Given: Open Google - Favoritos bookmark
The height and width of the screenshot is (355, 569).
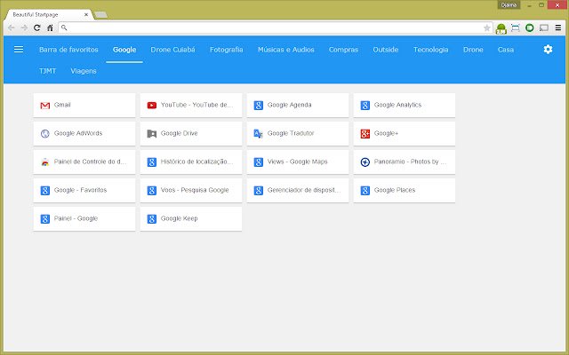Looking at the screenshot, I should [84, 190].
